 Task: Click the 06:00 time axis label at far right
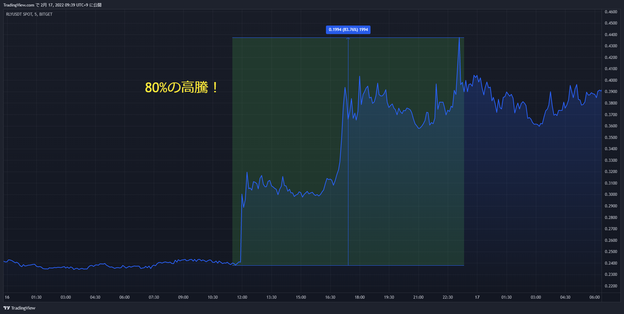tap(594, 297)
